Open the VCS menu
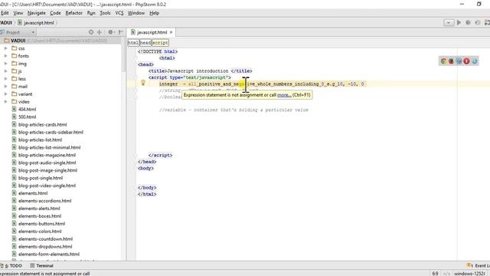490x276 pixels. (x=119, y=13)
